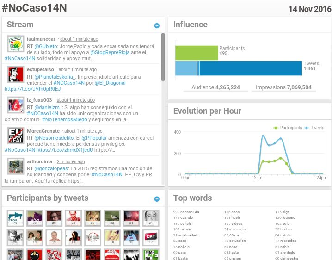This screenshot has width=332, height=260.
Task: Click lz_fuxu003's profile picture
Action: [x=16, y=105]
